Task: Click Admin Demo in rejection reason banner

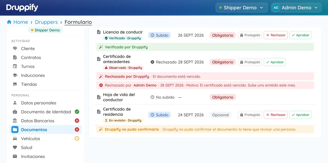Action: (145, 85)
